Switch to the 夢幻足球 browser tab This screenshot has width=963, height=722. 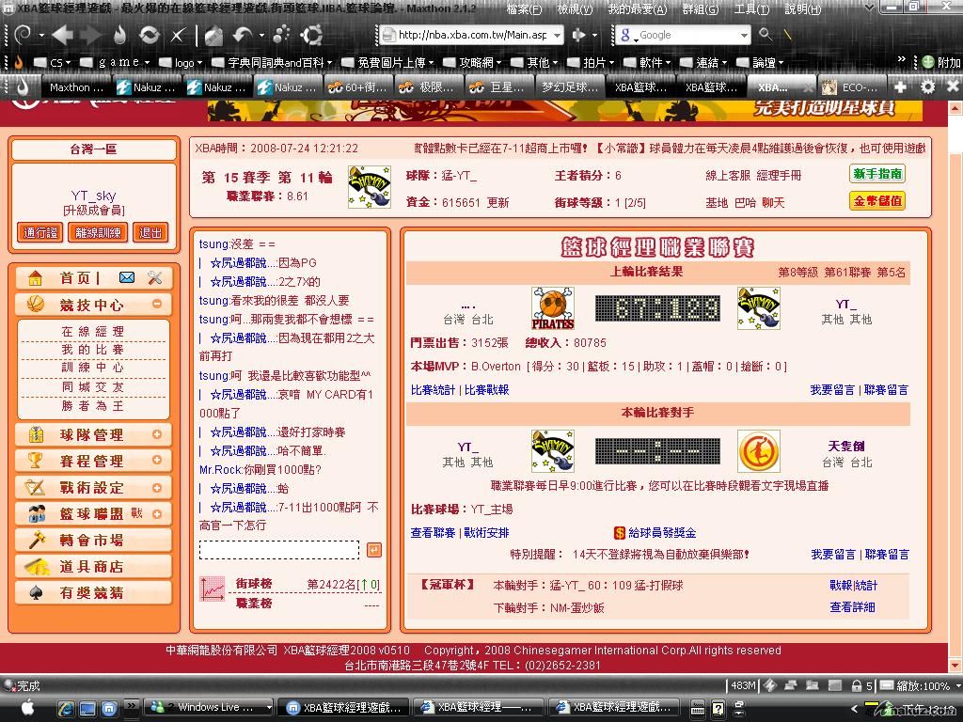(569, 87)
